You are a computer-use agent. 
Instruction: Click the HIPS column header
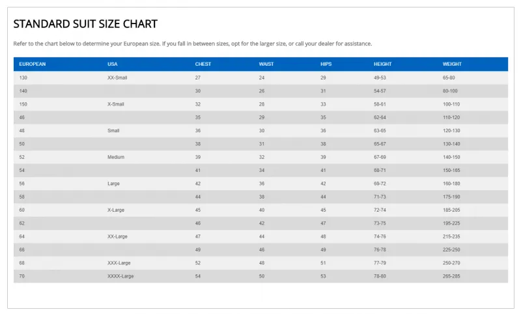tap(326, 64)
